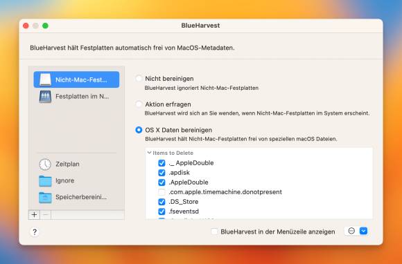Select the Aktion erfragen radio button
The width and height of the screenshot is (402, 264).
pos(139,104)
